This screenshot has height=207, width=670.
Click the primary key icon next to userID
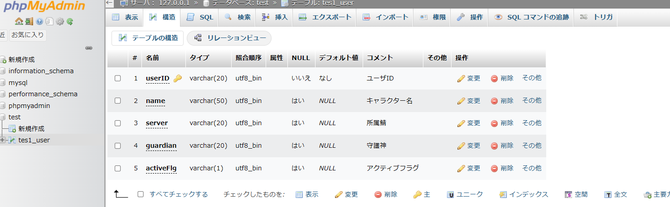click(x=178, y=78)
